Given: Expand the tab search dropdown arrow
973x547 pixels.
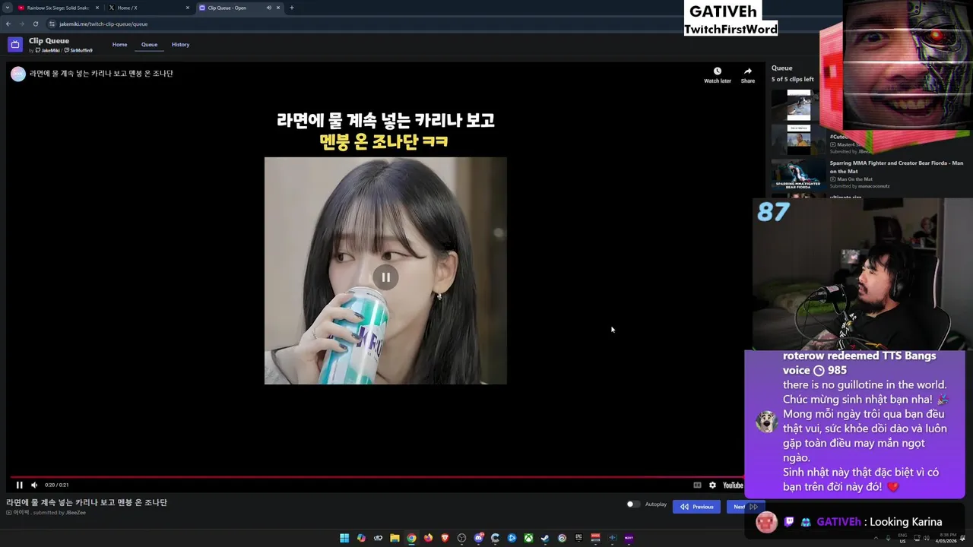Looking at the screenshot, I should pyautogui.click(x=7, y=8).
